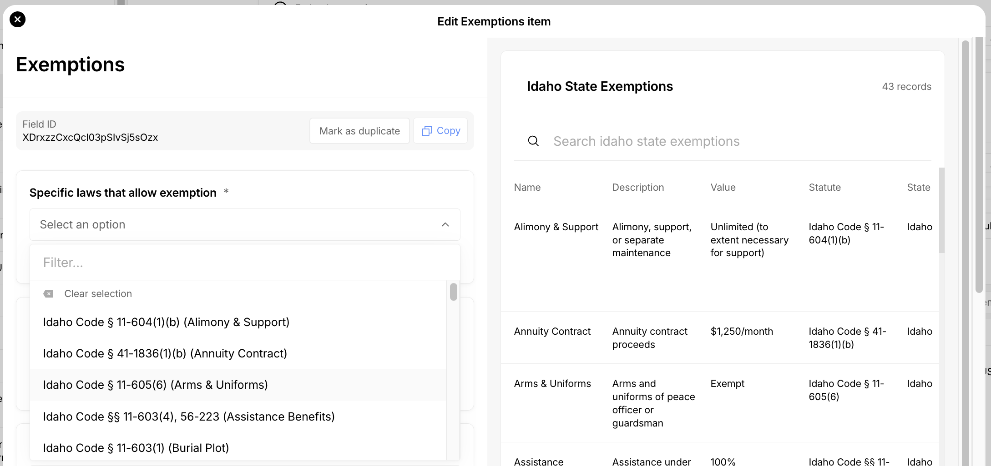Click the search magnifier icon
The width and height of the screenshot is (991, 466).
(533, 141)
